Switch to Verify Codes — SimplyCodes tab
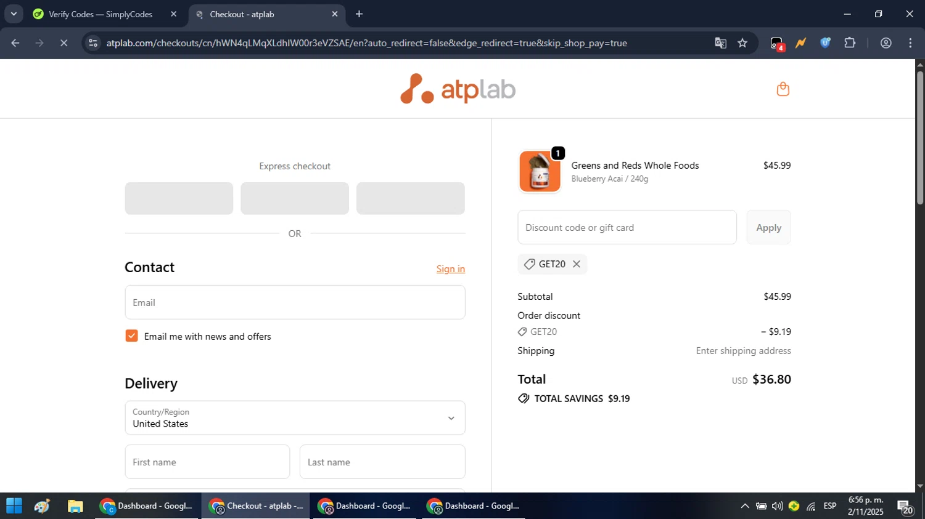This screenshot has width=925, height=519. (101, 14)
